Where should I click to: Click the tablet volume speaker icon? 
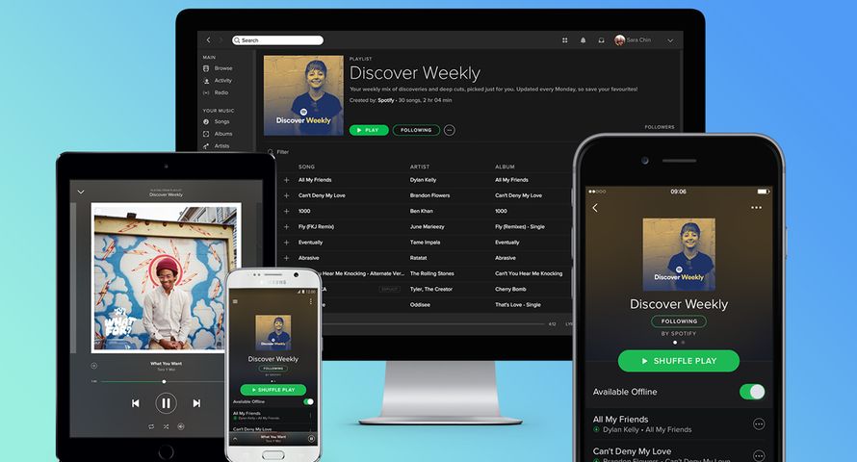tap(181, 426)
